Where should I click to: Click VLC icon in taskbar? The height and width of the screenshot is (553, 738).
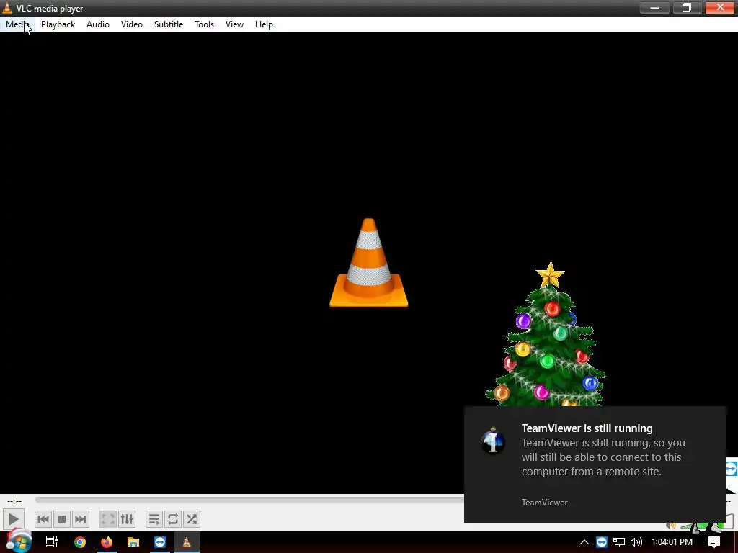187,542
